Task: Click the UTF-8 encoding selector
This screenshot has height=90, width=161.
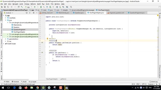Action: click(144, 84)
